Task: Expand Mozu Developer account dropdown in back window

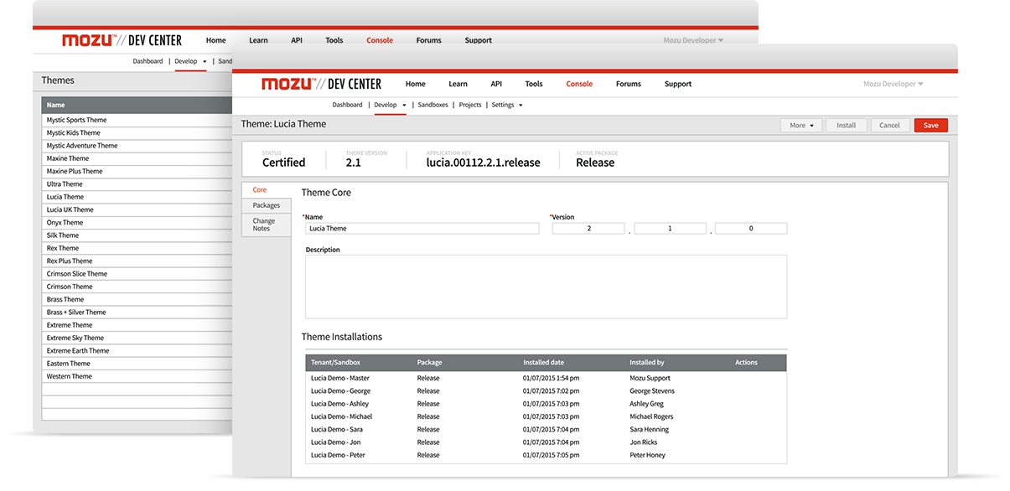Action: click(693, 40)
